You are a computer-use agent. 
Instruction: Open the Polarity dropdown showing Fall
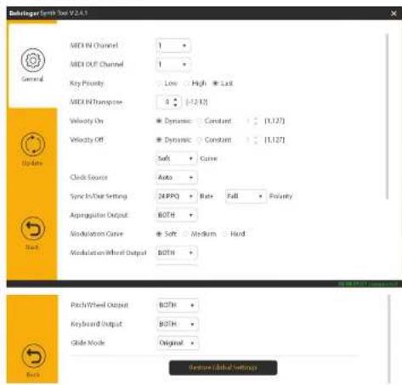click(246, 196)
